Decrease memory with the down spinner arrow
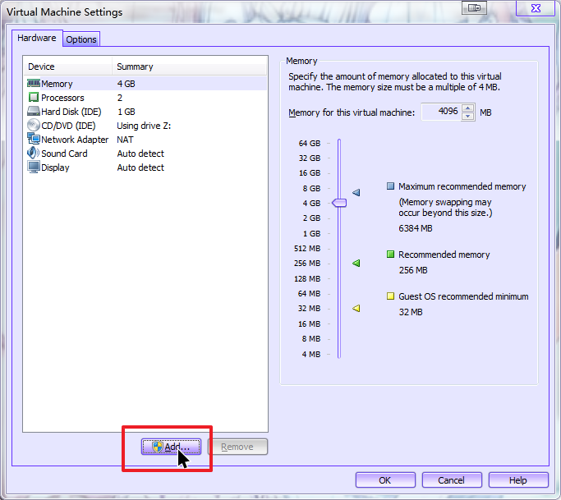 (x=467, y=117)
